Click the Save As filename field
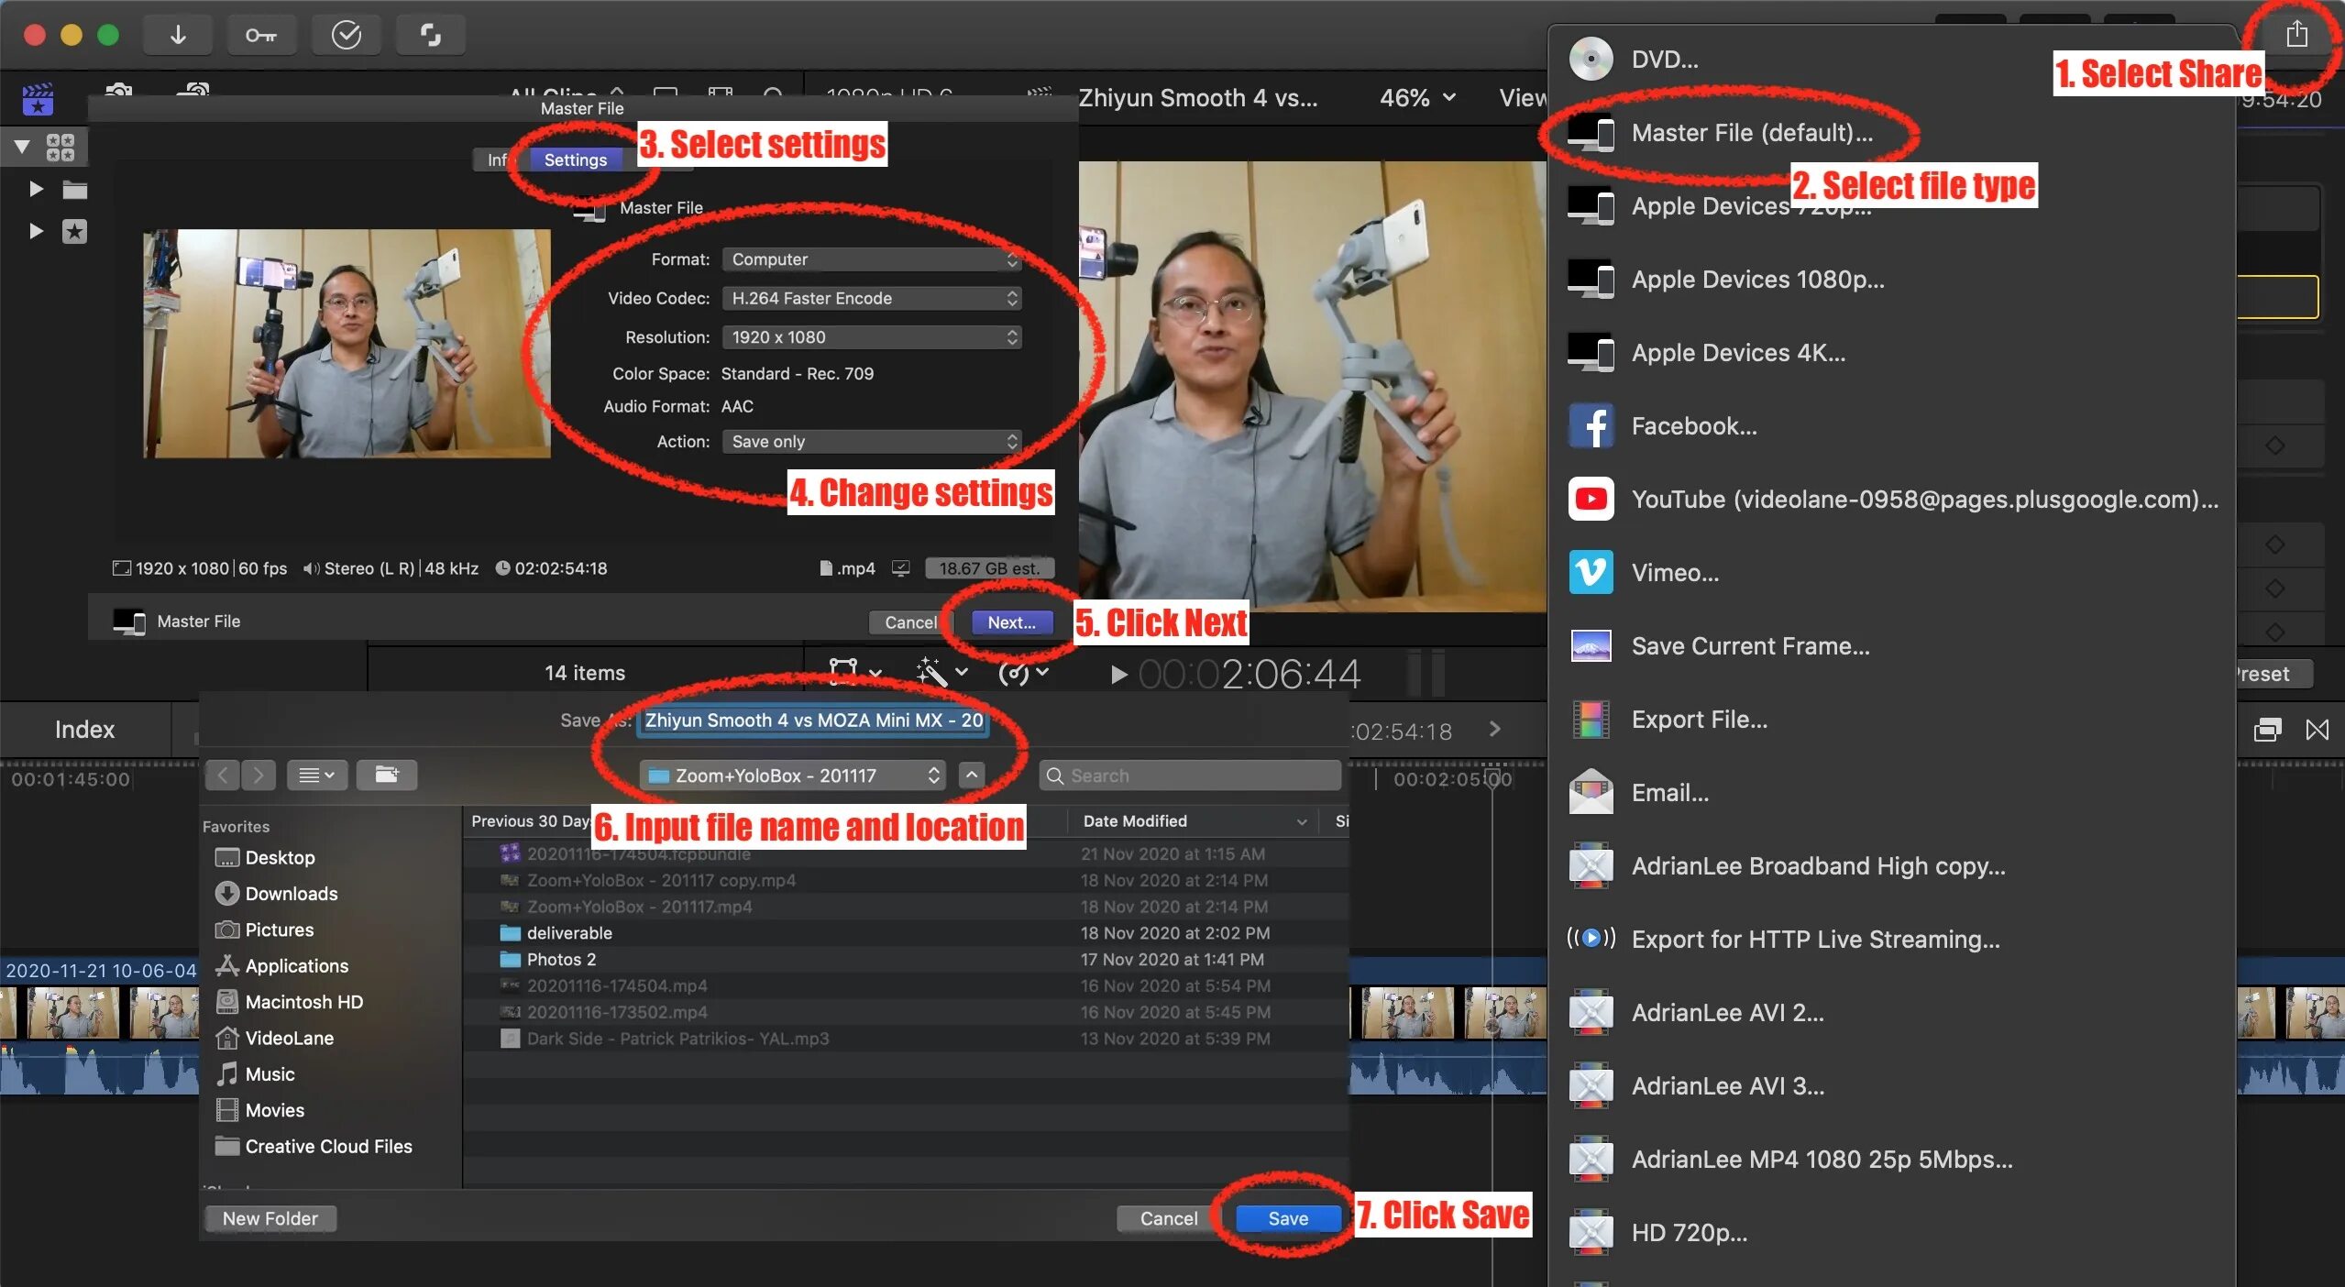The width and height of the screenshot is (2345, 1287). [813, 720]
